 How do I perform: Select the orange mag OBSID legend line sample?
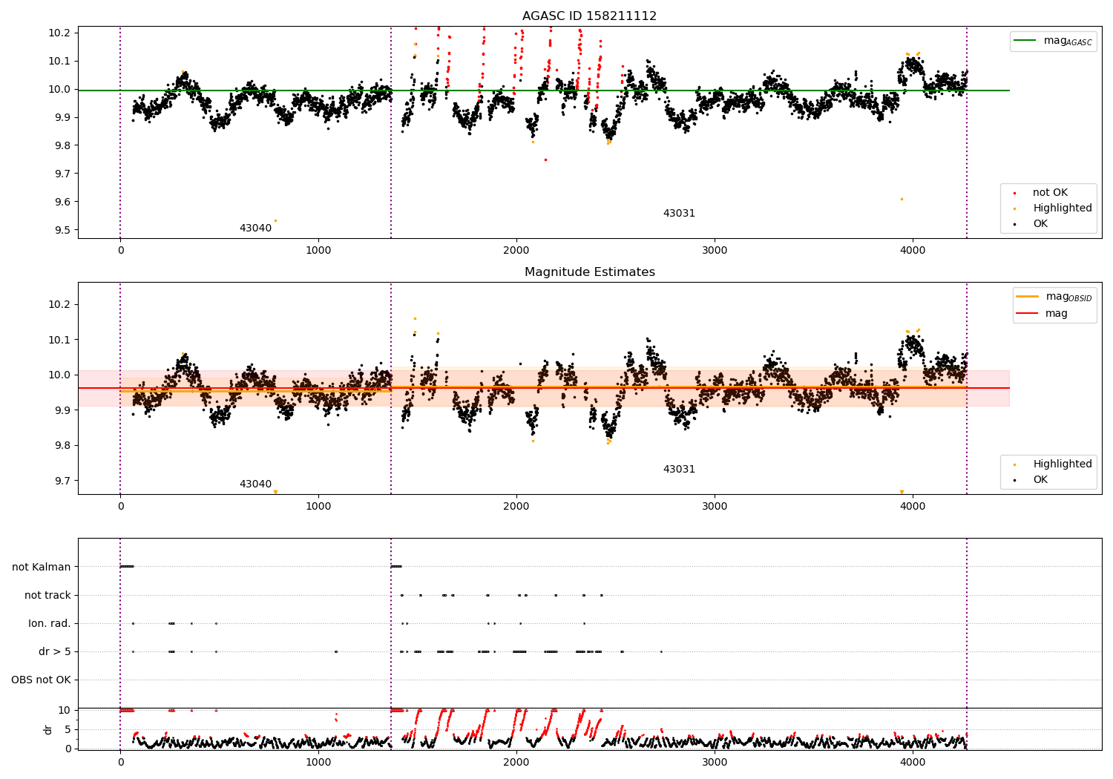pos(1028,297)
